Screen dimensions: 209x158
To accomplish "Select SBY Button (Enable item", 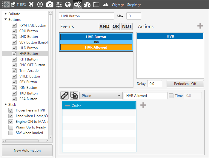I will point(34,42).
